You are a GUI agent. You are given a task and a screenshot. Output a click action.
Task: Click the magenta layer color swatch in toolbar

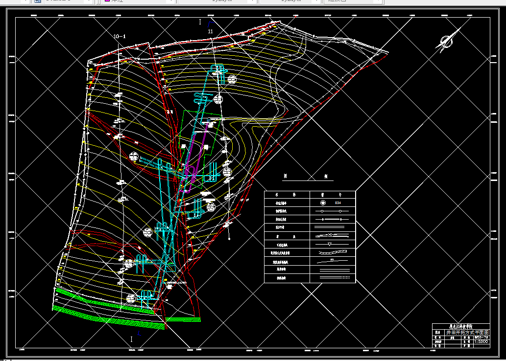click(x=107, y=1)
